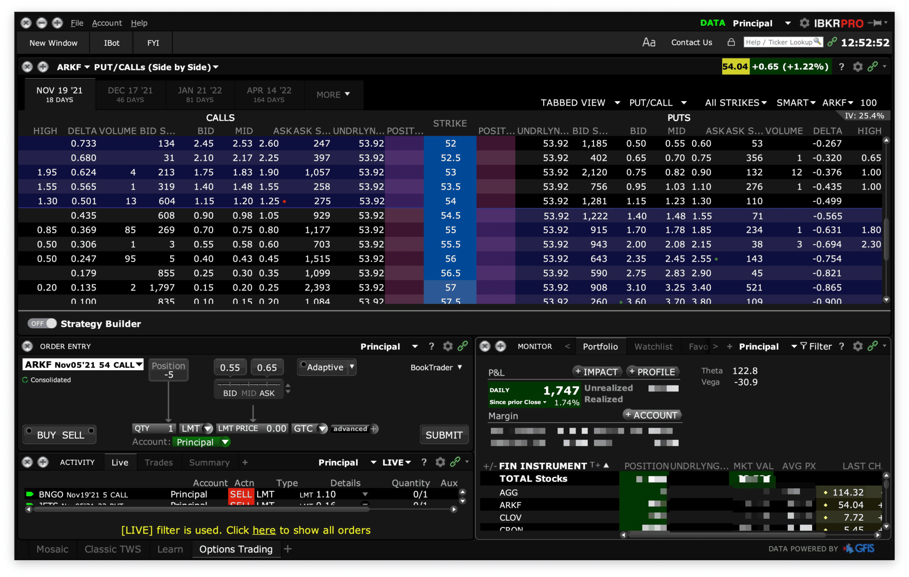Open the MORE expirations dropdown
Screen dimensions: 909x577
click(334, 94)
